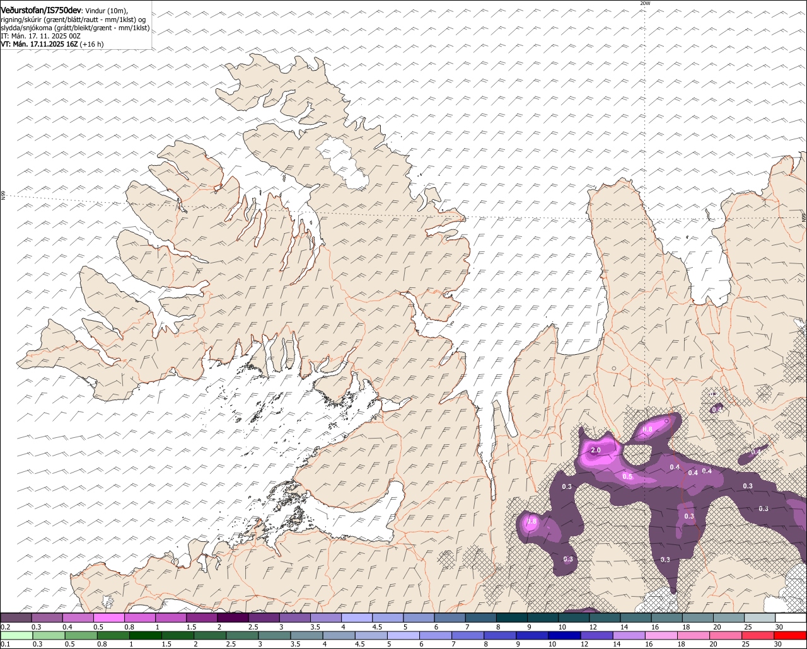Click the white glacier patch inside the northwest peninsula
Viewport: 807px width, 649px height.
click(x=344, y=163)
